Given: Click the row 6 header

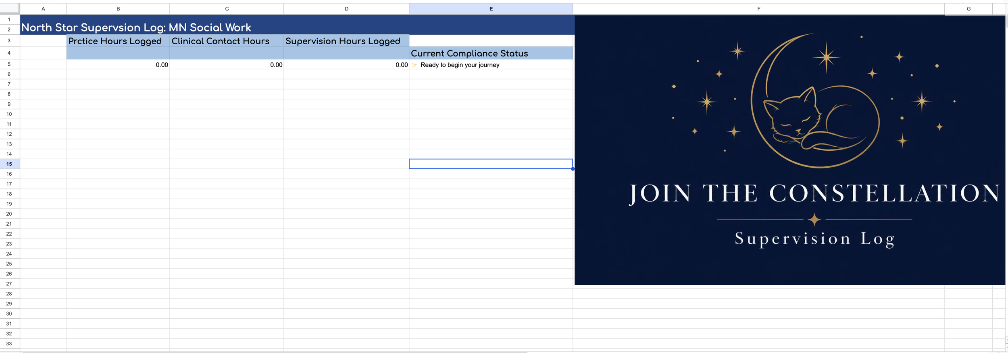Looking at the screenshot, I should tap(9, 74).
